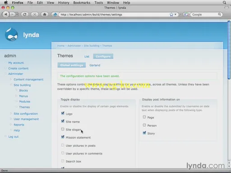Bookmark this page with the star icon
The width and height of the screenshot is (231, 173).
171,14
